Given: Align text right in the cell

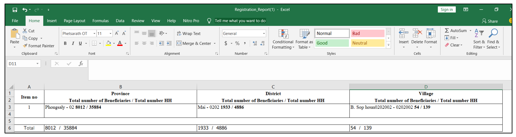Looking at the screenshot, I should (152, 43).
